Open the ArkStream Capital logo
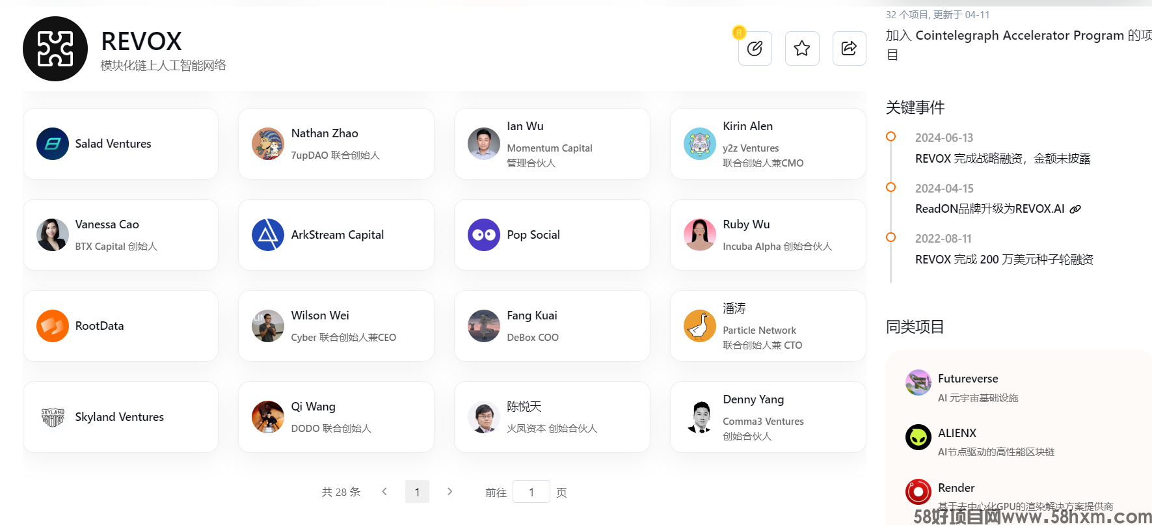This screenshot has width=1152, height=525. pyautogui.click(x=268, y=235)
